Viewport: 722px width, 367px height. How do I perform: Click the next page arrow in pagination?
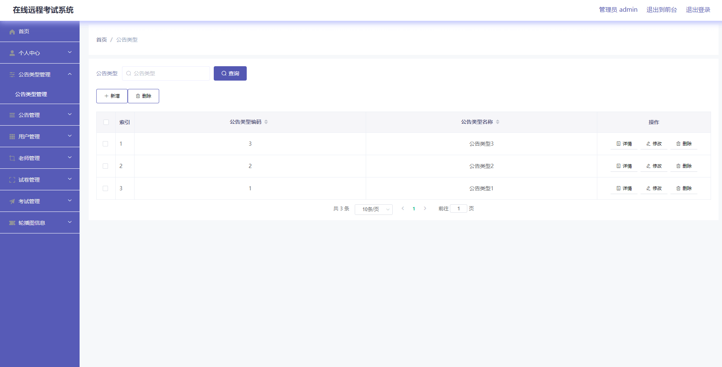coord(425,208)
